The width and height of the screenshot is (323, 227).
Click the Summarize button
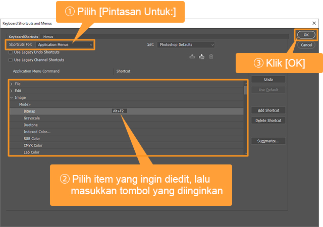click(x=268, y=141)
